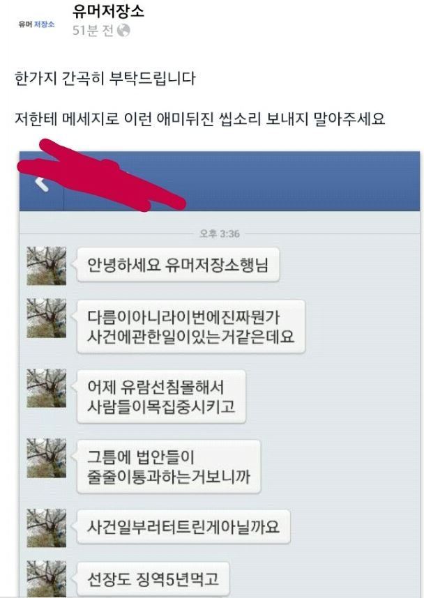Select the 사건일부러터트린게아닐까요 message bubble
This screenshot has height=598, width=424.
click(x=183, y=527)
